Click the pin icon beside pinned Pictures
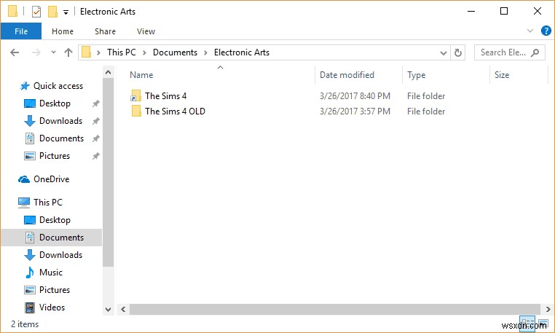555x333 pixels. [x=96, y=156]
